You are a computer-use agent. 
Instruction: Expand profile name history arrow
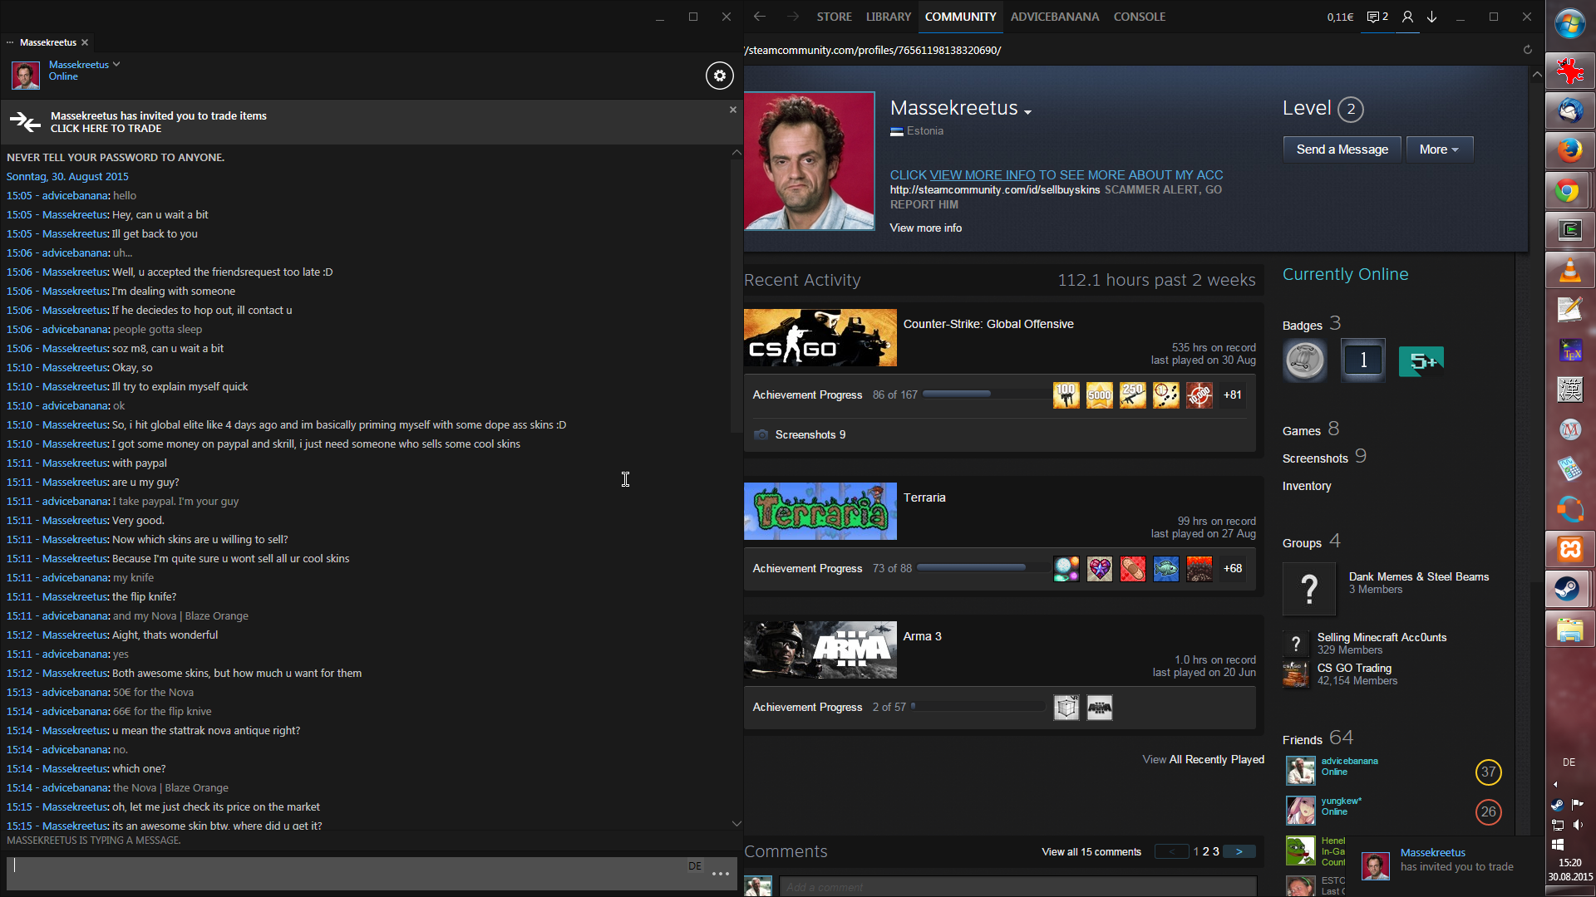(x=1028, y=112)
